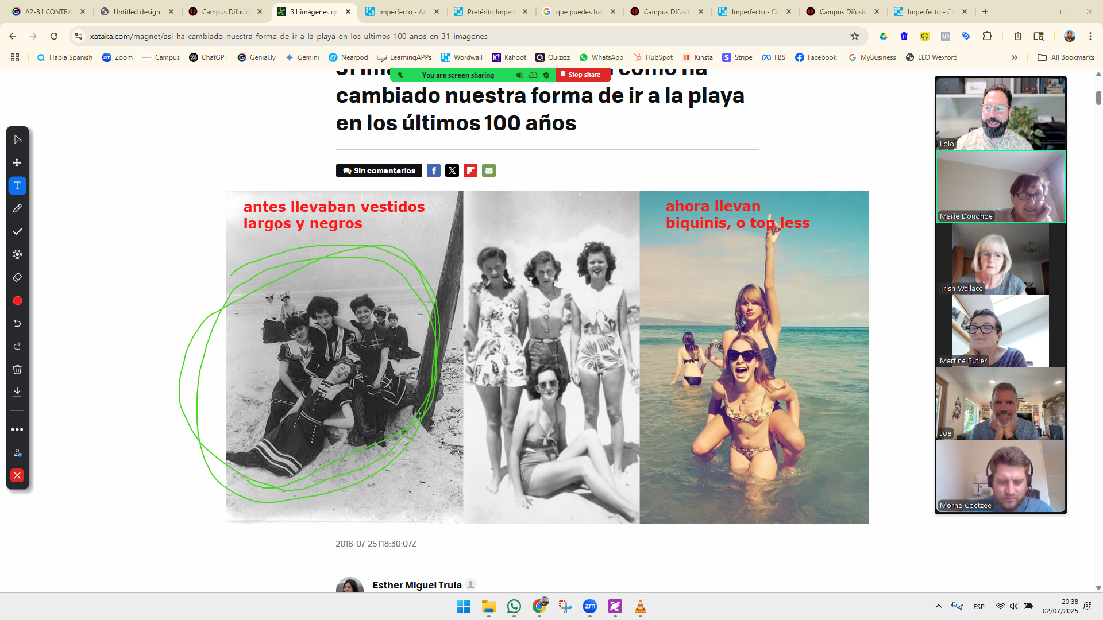Screen dimensions: 1103x620
Task: Select Lolo's video thumbnail
Action: pyautogui.click(x=1001, y=114)
